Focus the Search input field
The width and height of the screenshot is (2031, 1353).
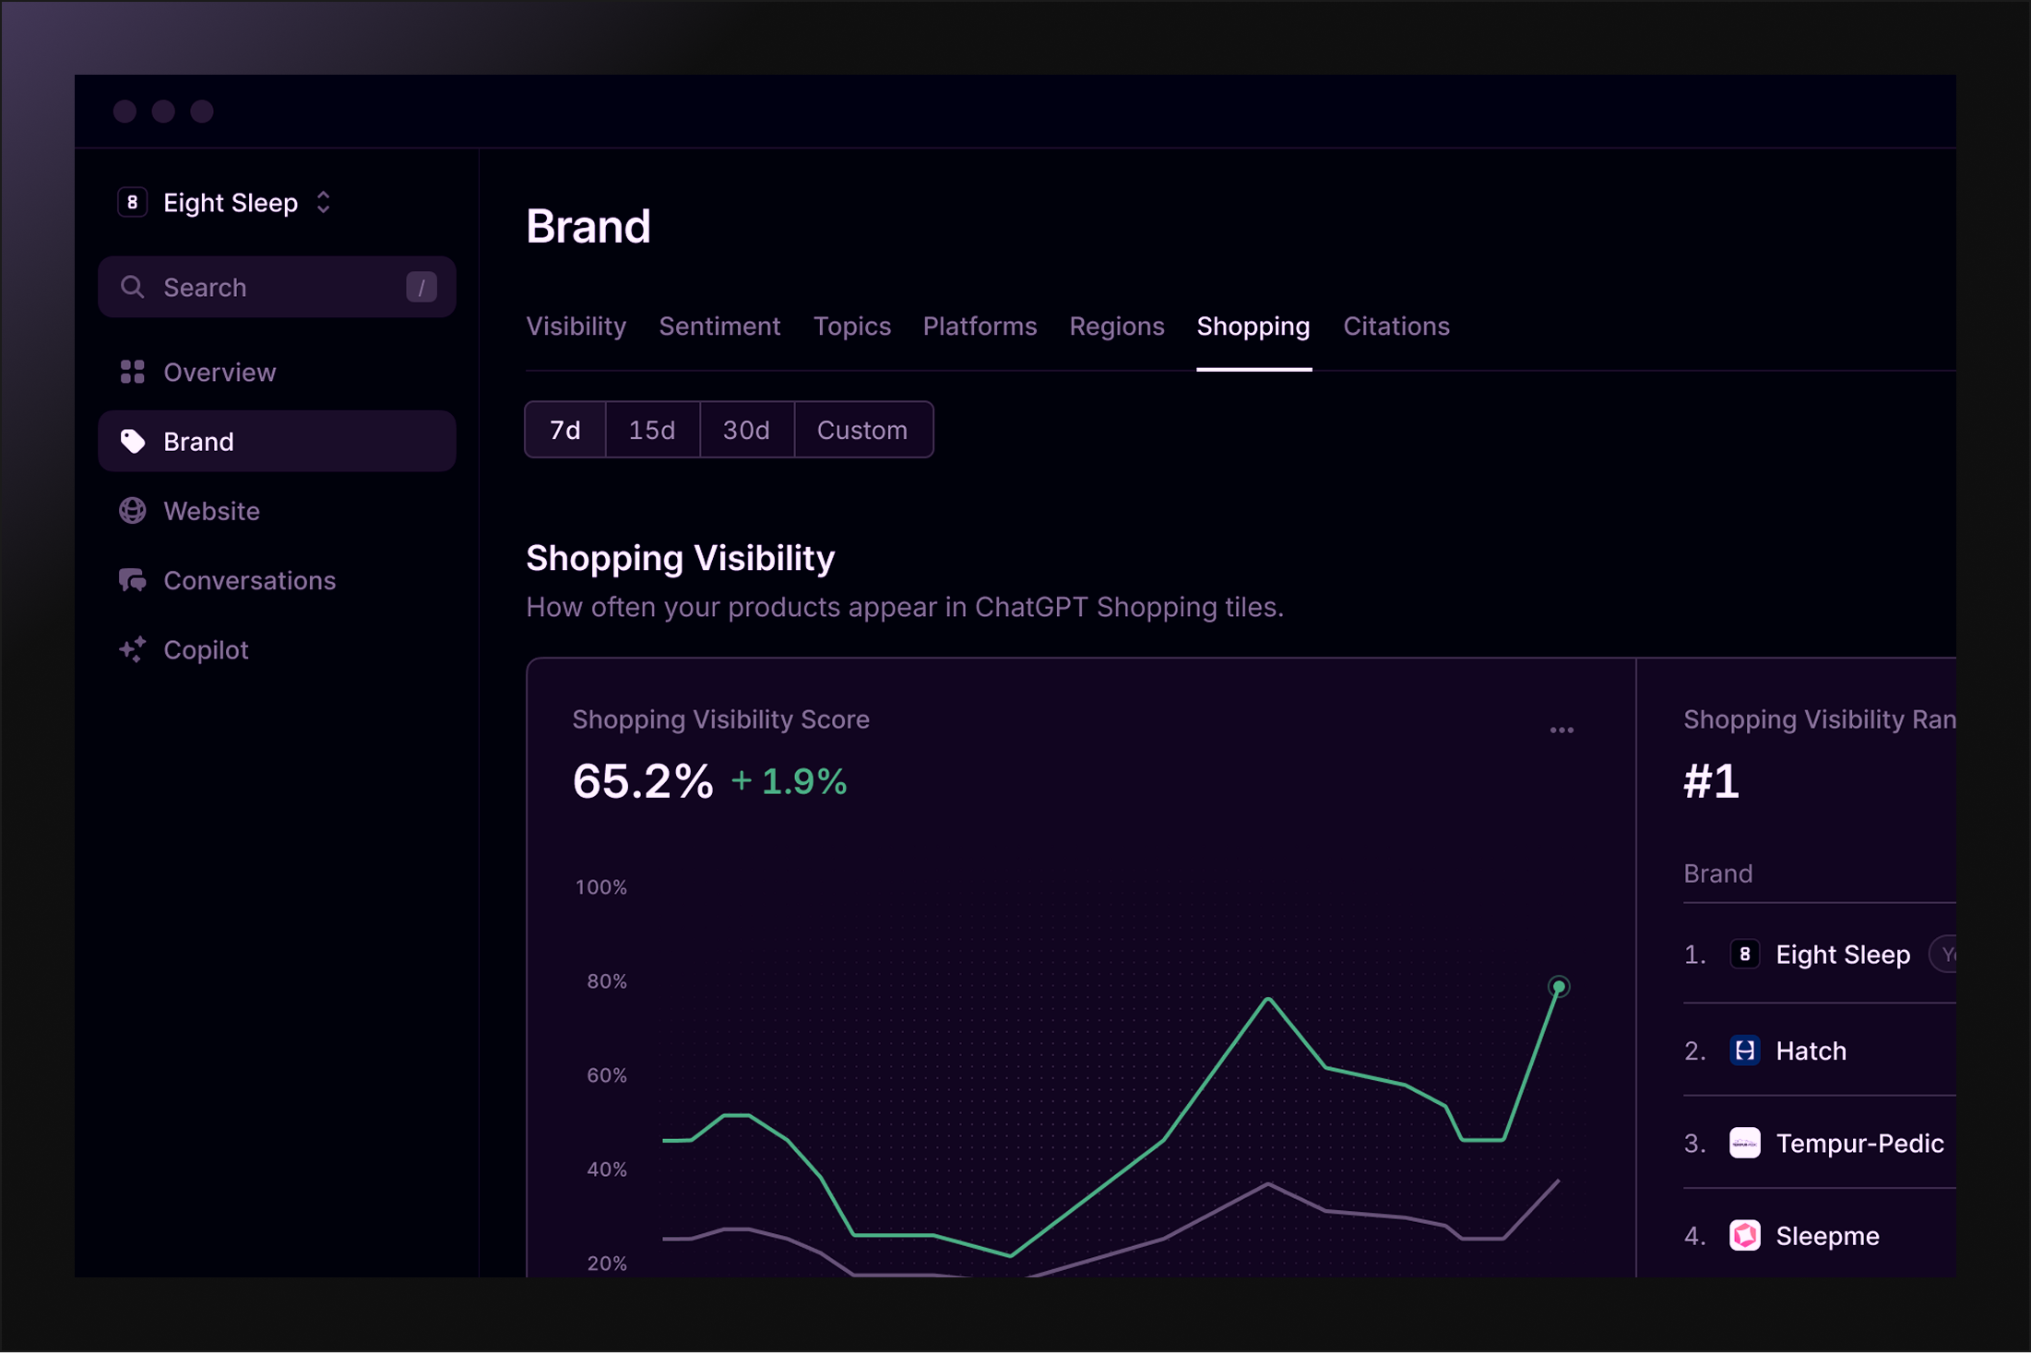(277, 288)
